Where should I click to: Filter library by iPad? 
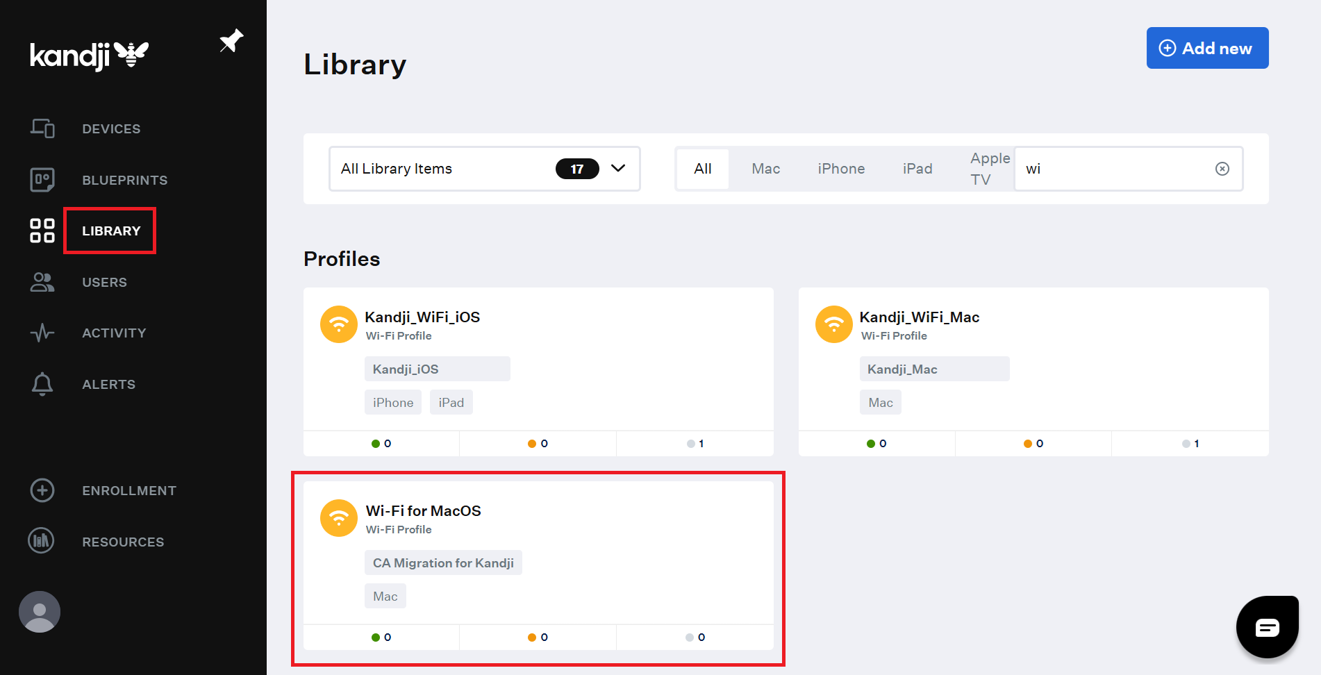pyautogui.click(x=917, y=169)
